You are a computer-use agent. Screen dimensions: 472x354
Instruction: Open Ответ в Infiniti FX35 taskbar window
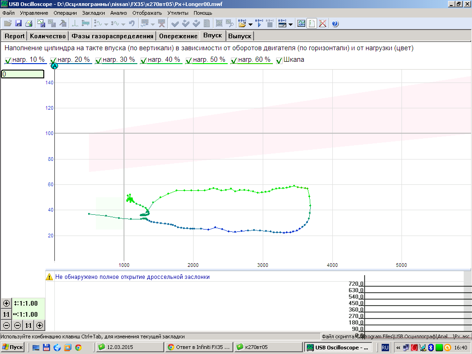[x=199, y=348]
